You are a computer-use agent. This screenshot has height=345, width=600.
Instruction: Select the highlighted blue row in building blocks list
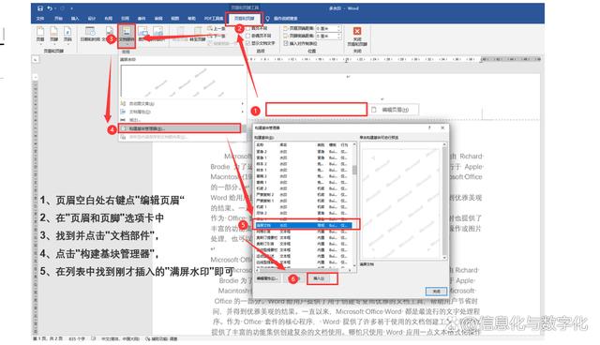[x=303, y=225]
